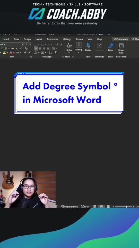Viewport: 139px width, 248px height.
Task: Open the Insert ribbon tab
Action: point(6,39)
